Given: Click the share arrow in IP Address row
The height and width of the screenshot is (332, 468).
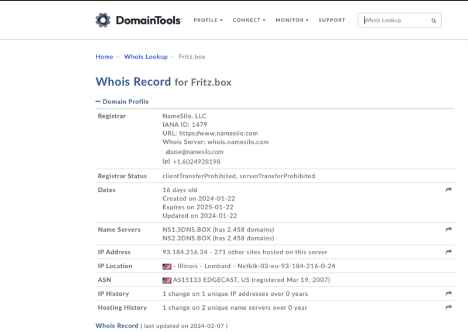Looking at the screenshot, I should click(449, 252).
